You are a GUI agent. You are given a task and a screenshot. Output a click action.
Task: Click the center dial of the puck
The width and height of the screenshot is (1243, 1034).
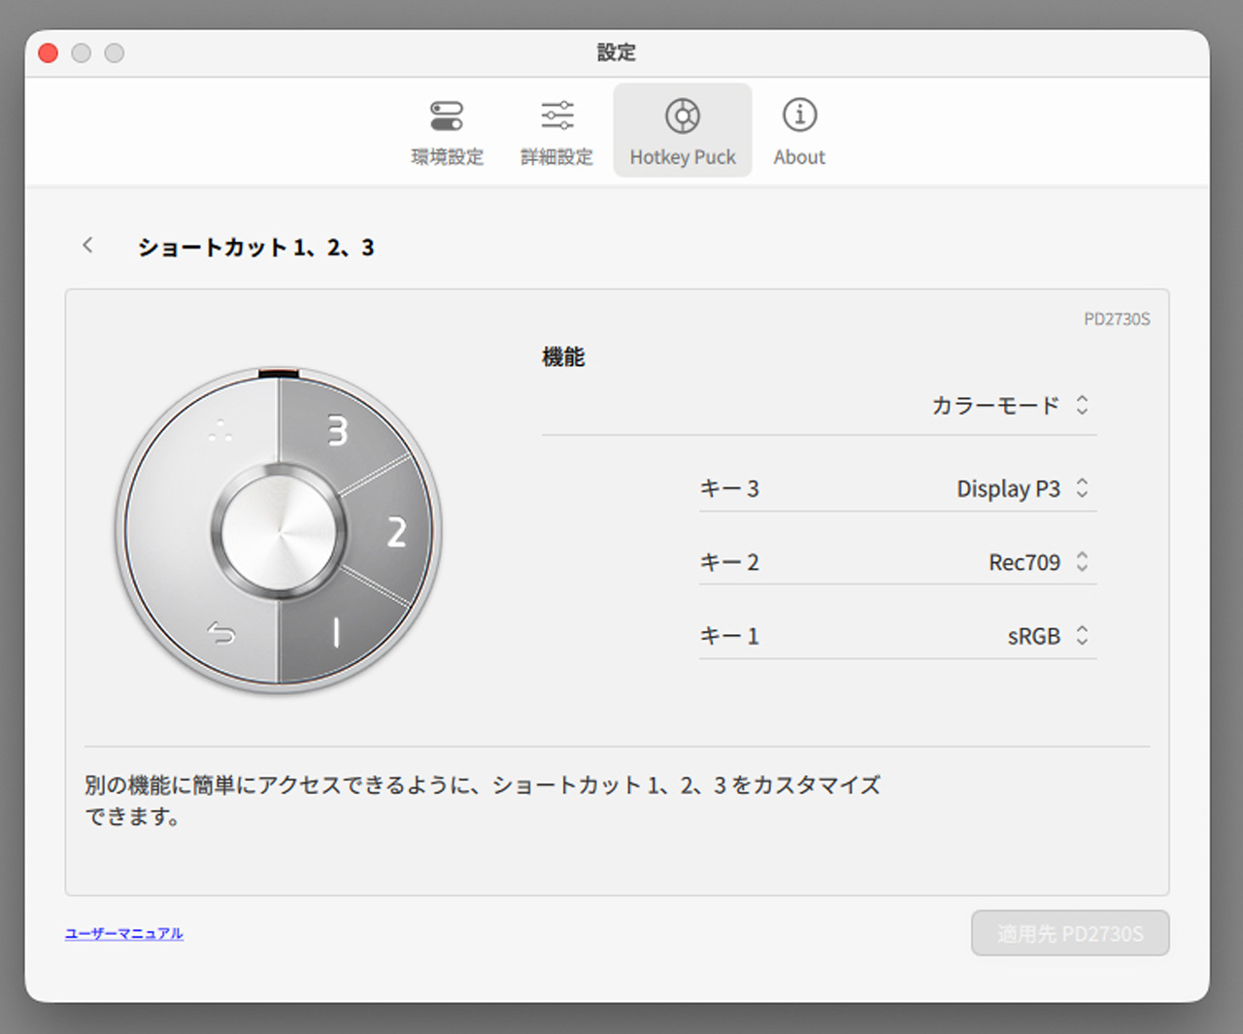click(279, 532)
